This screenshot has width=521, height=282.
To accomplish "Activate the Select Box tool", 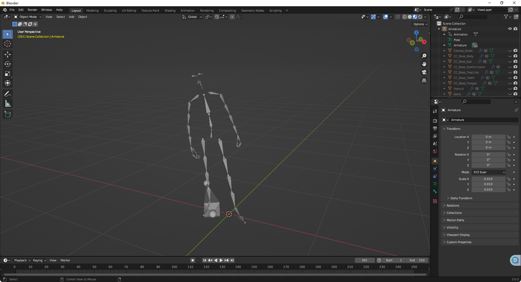I will click(x=8, y=34).
